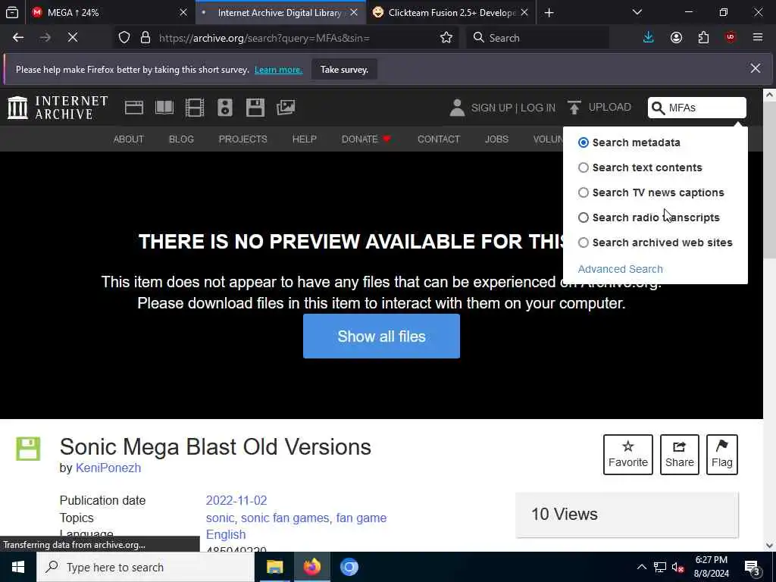Image resolution: width=776 pixels, height=582 pixels.
Task: Open Internet Archive web icon in navbar
Action: tap(134, 108)
